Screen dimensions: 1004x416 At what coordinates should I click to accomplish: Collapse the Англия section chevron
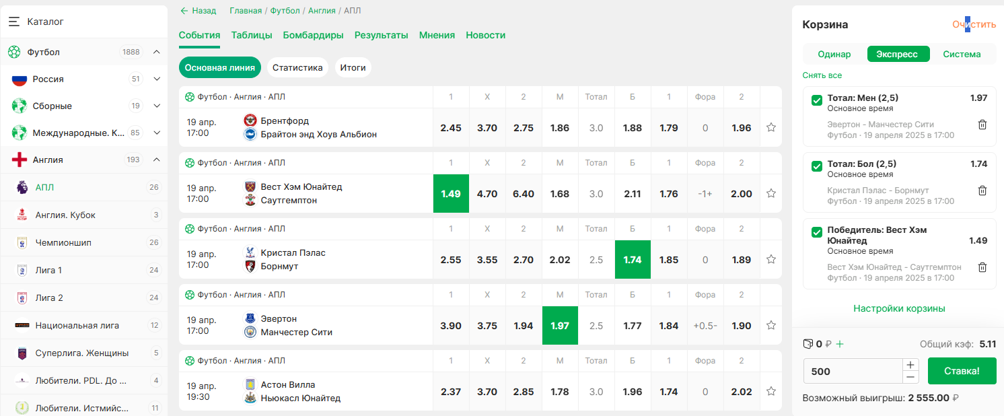click(x=156, y=160)
